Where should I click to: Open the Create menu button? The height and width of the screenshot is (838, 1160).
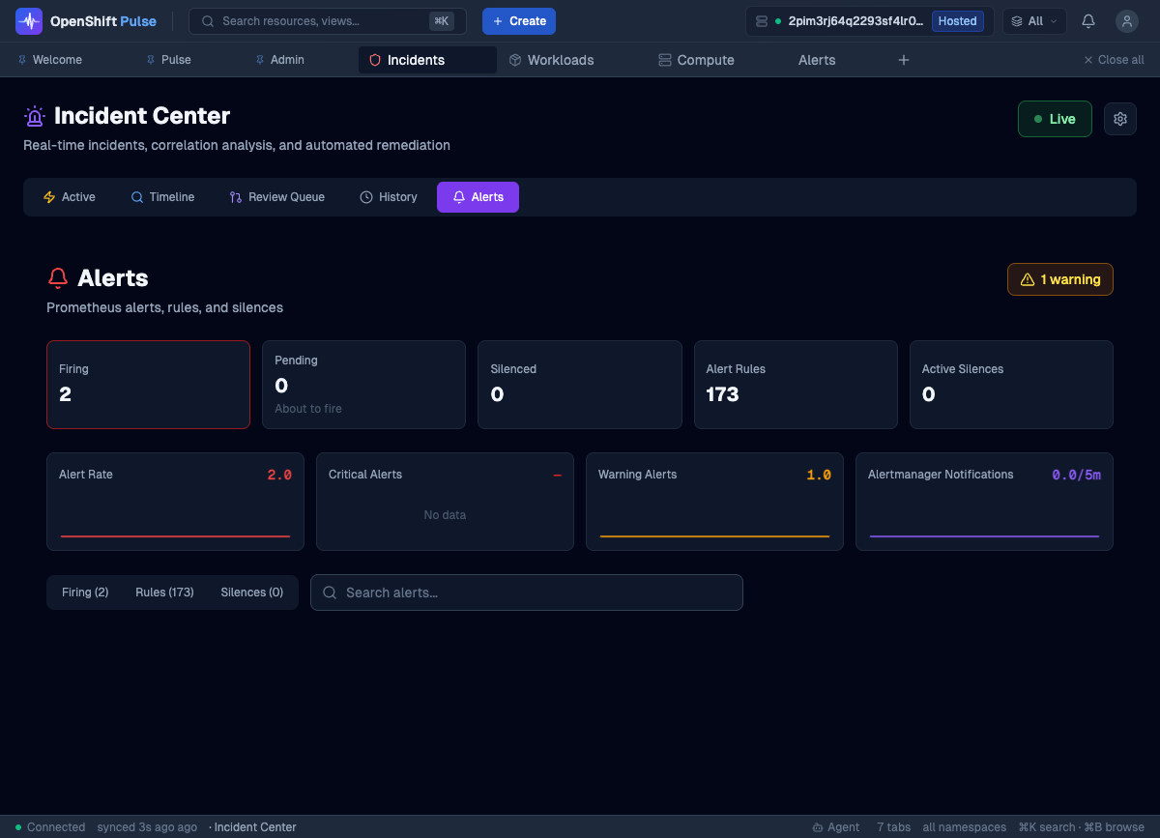click(x=519, y=21)
